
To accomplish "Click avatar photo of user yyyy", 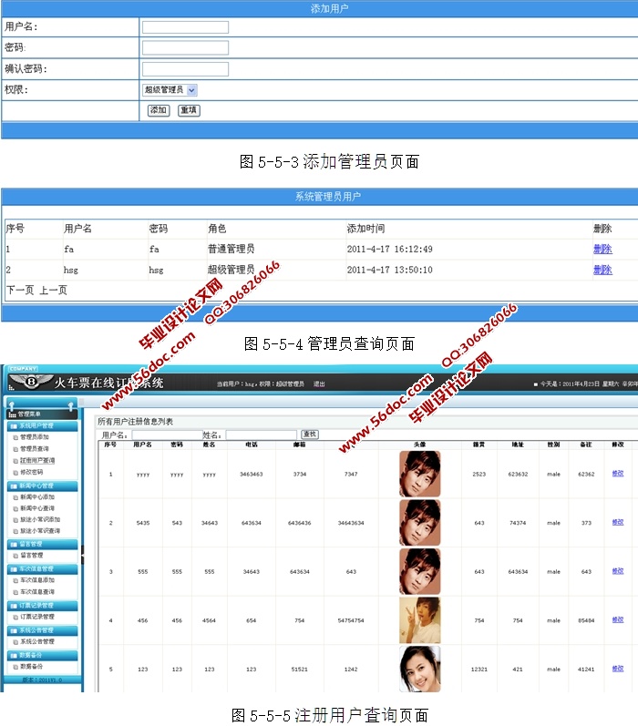I will pos(420,474).
